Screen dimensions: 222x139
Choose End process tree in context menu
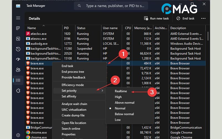tap(73, 72)
